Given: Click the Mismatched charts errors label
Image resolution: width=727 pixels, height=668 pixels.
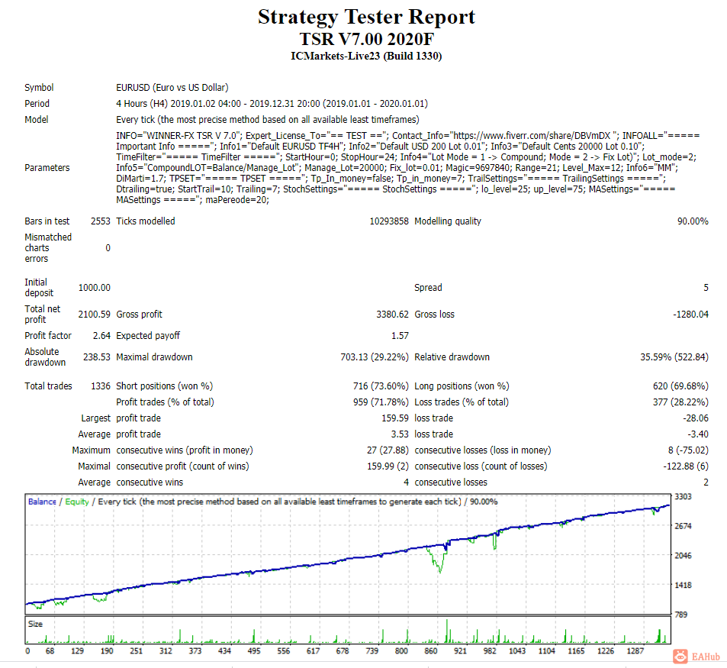Looking at the screenshot, I should coord(48,247).
